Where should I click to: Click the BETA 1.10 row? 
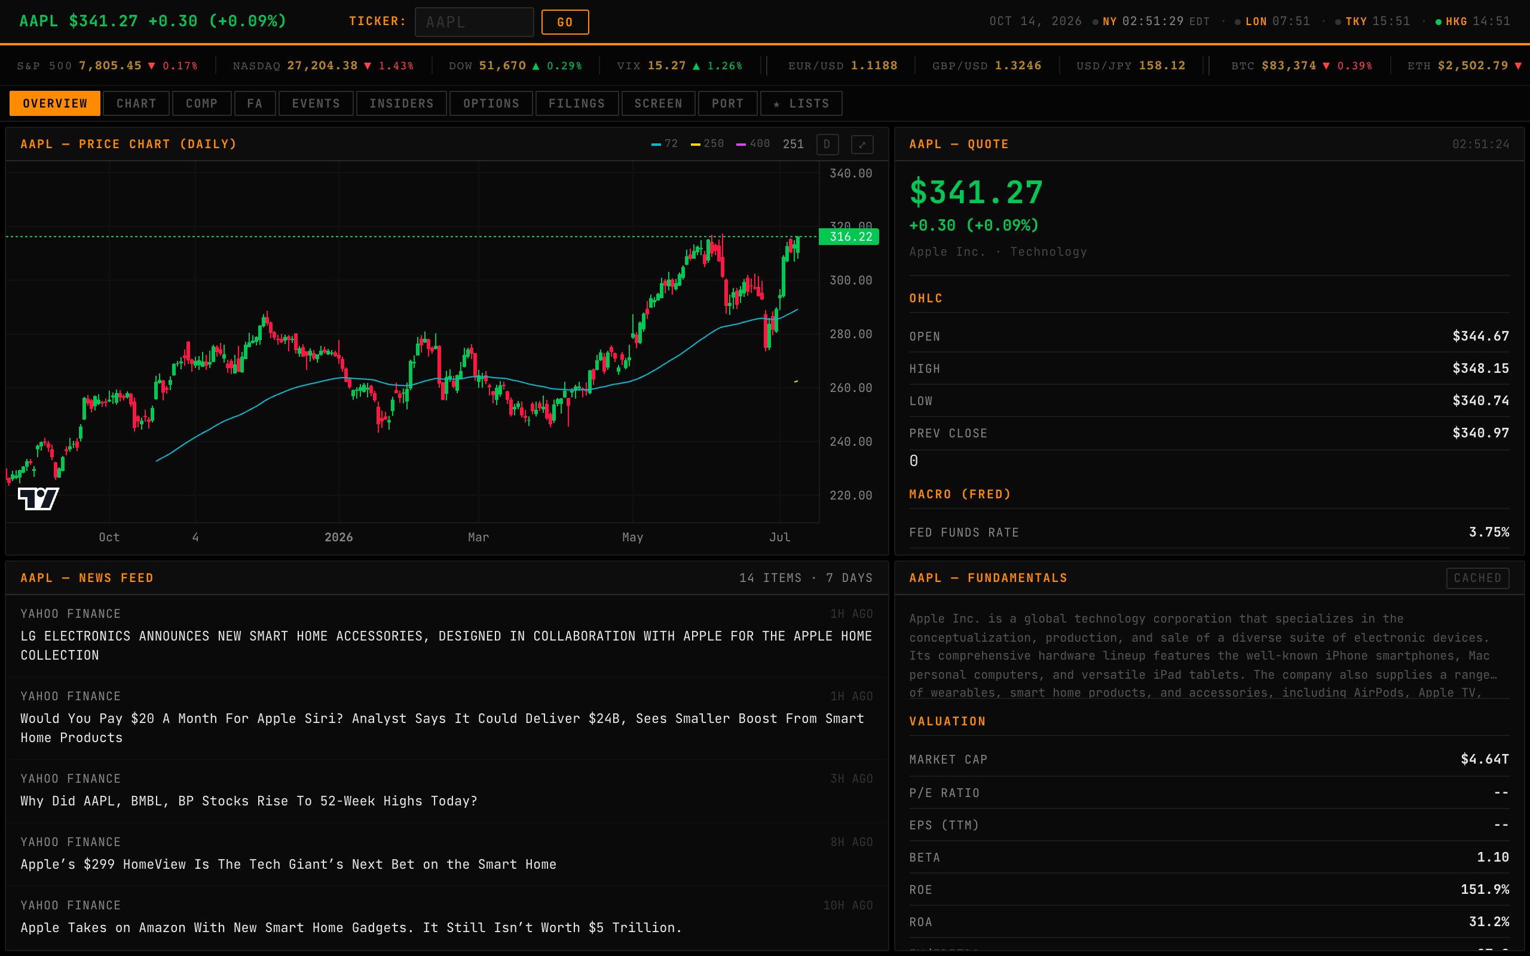point(1209,857)
